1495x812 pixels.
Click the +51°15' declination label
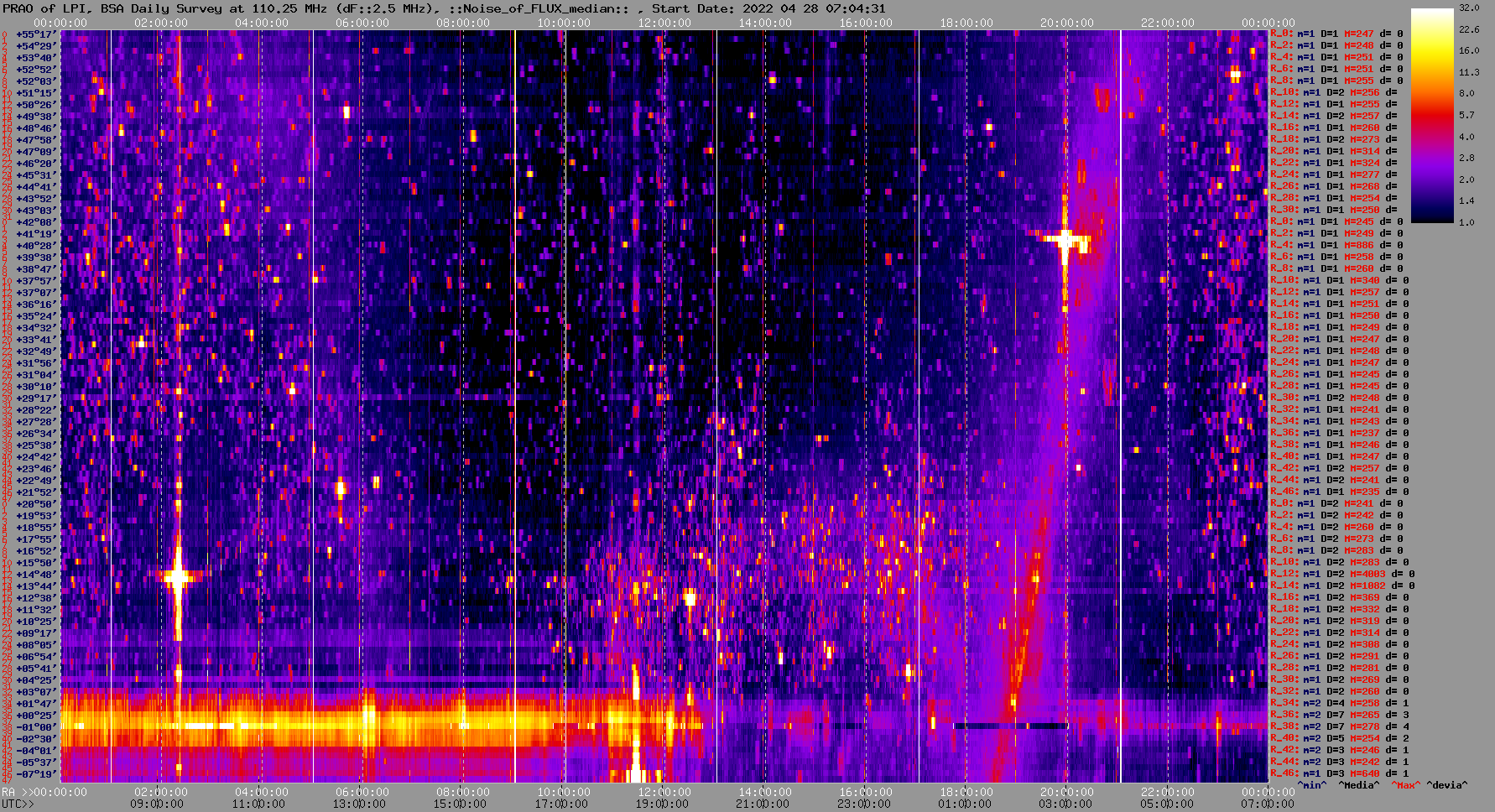point(36,93)
